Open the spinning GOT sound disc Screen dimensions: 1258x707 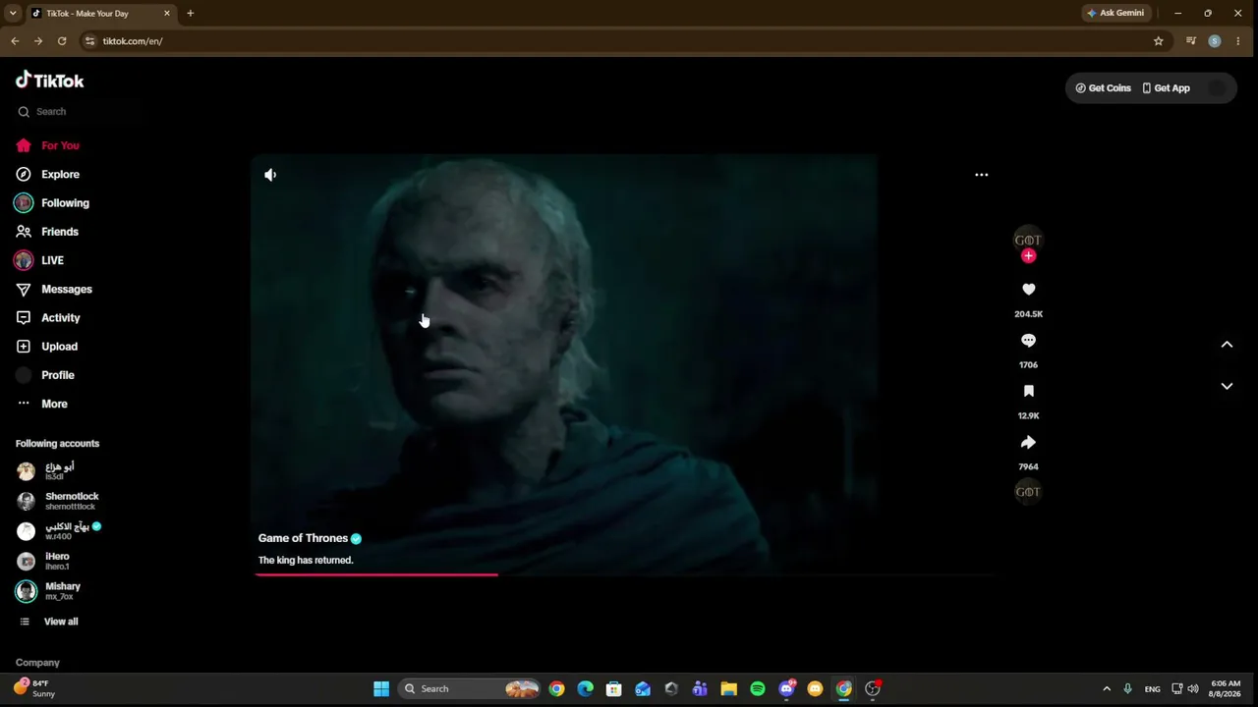click(1028, 492)
